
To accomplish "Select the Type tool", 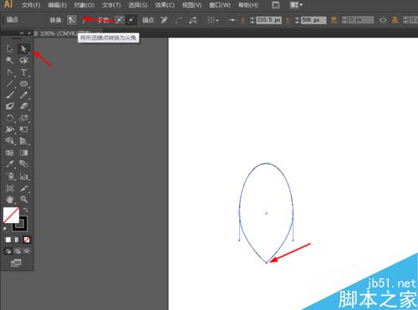I will pos(23,72).
